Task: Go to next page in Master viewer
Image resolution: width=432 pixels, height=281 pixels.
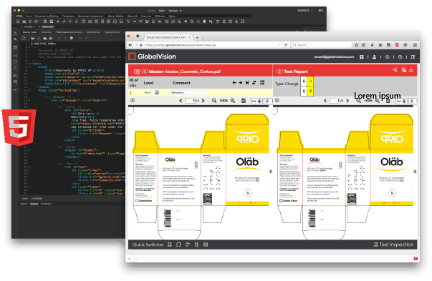Action: pyautogui.click(x=203, y=101)
